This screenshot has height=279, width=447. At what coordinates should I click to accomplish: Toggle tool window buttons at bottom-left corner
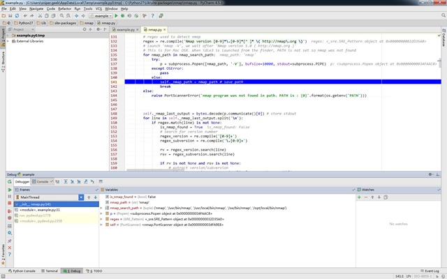[3, 276]
